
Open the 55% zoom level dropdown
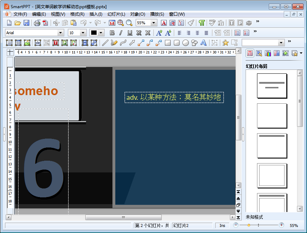point(154,23)
